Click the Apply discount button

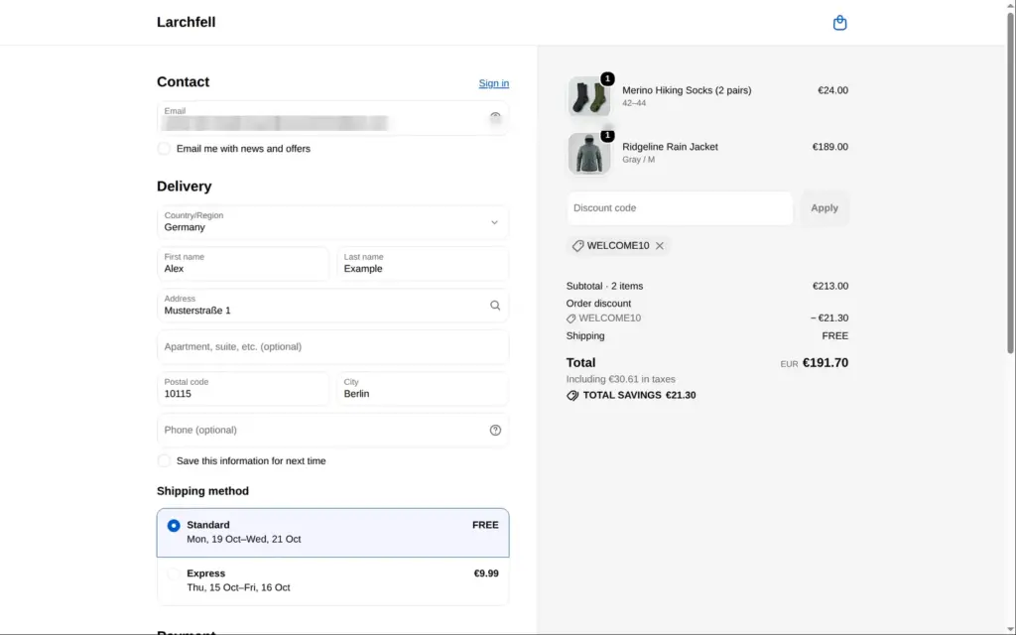(825, 208)
